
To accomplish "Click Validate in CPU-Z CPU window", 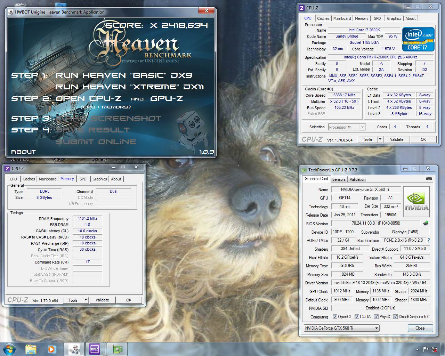I will 397,139.
